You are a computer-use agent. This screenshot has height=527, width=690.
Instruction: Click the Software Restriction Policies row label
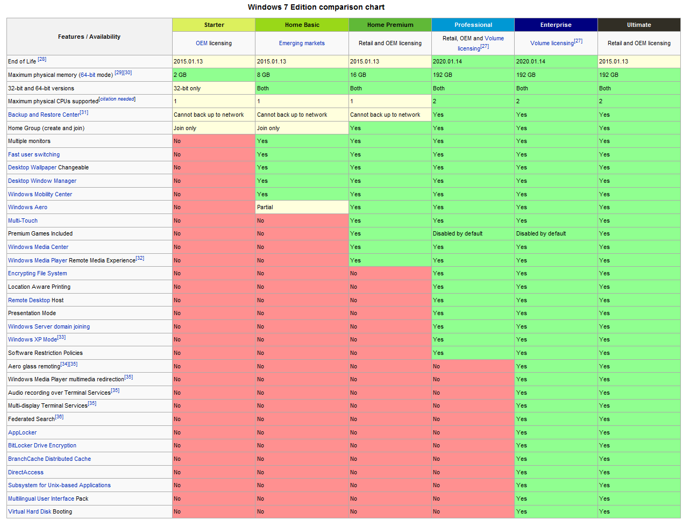coord(45,353)
